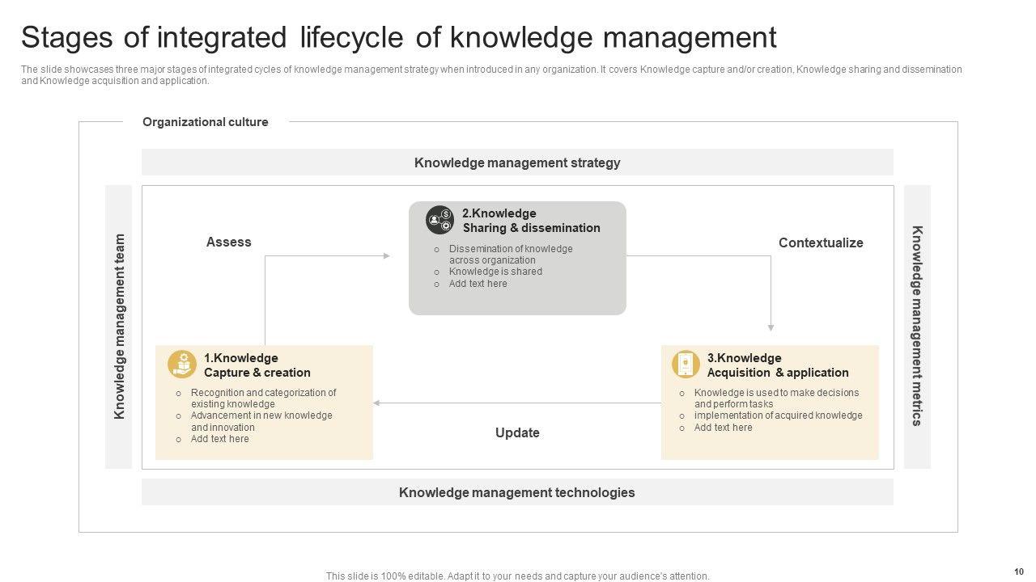1036x582 pixels.
Task: Click the slide description paragraph under title
Action: [x=491, y=75]
